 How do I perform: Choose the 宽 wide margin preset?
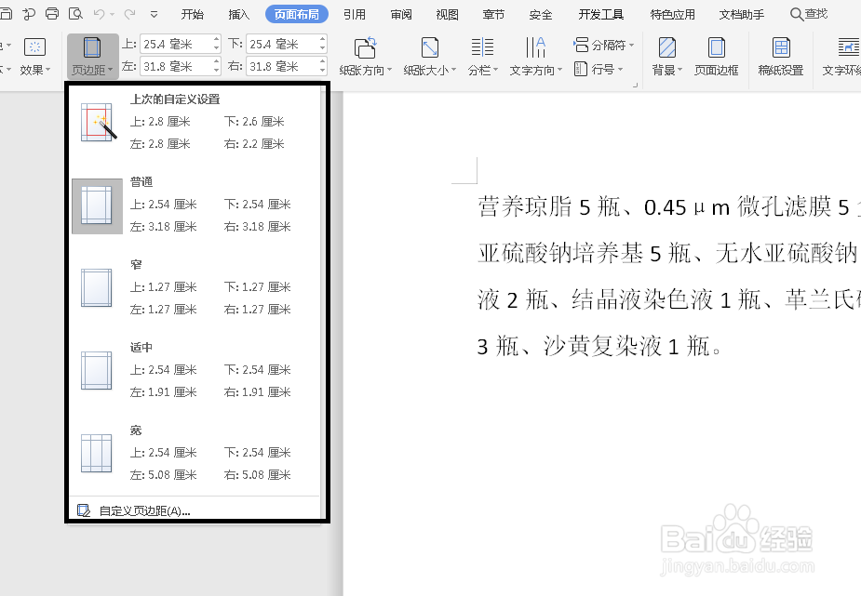(186, 452)
